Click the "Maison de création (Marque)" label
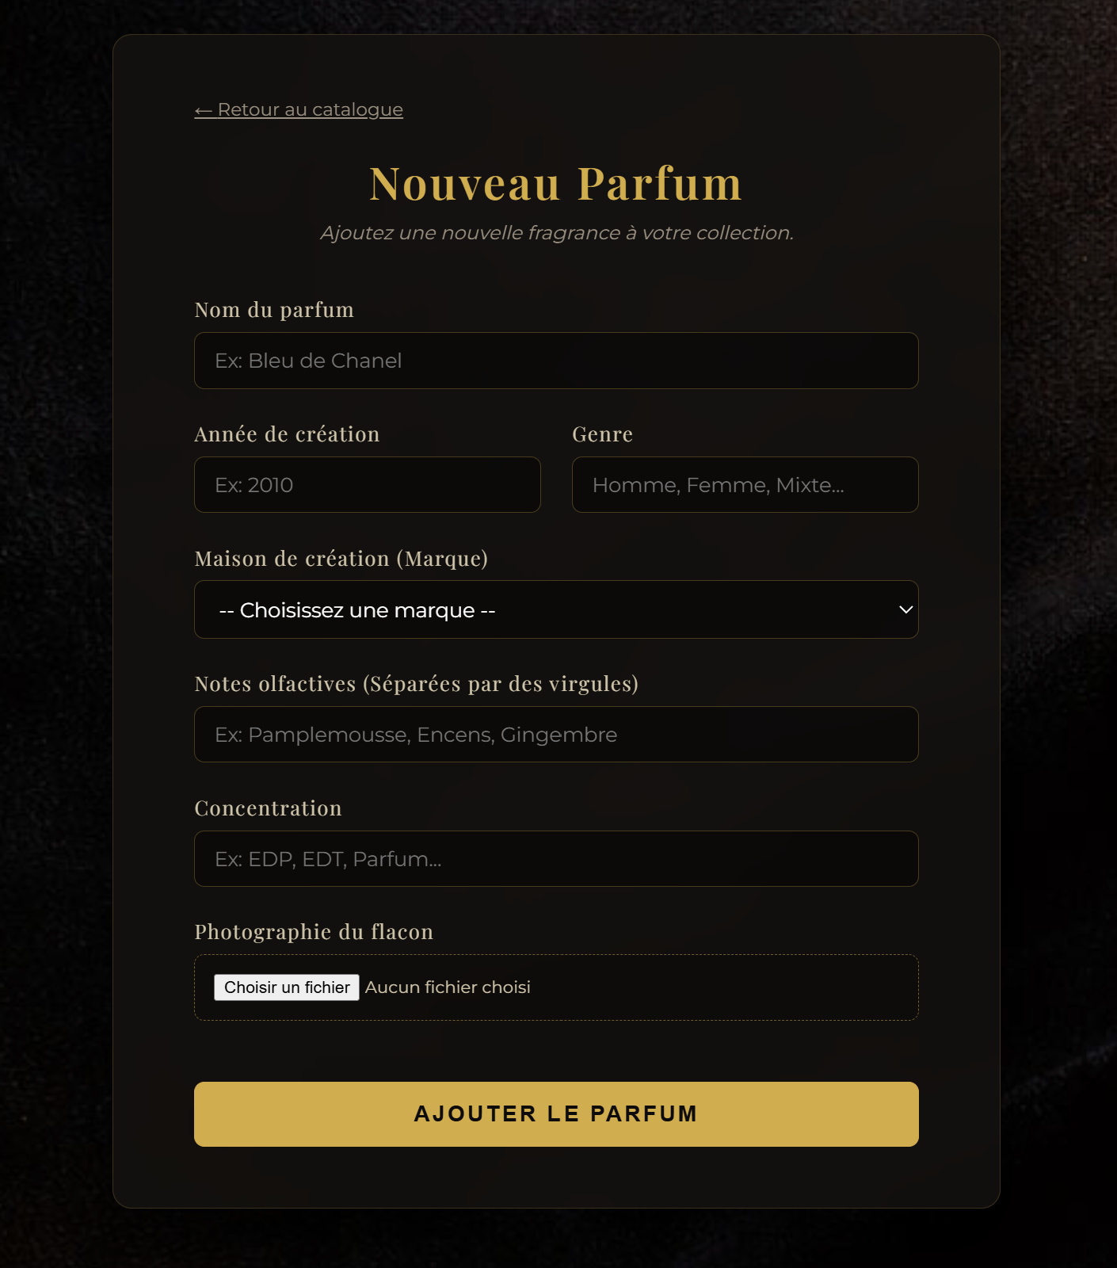The image size is (1117, 1268). click(342, 558)
